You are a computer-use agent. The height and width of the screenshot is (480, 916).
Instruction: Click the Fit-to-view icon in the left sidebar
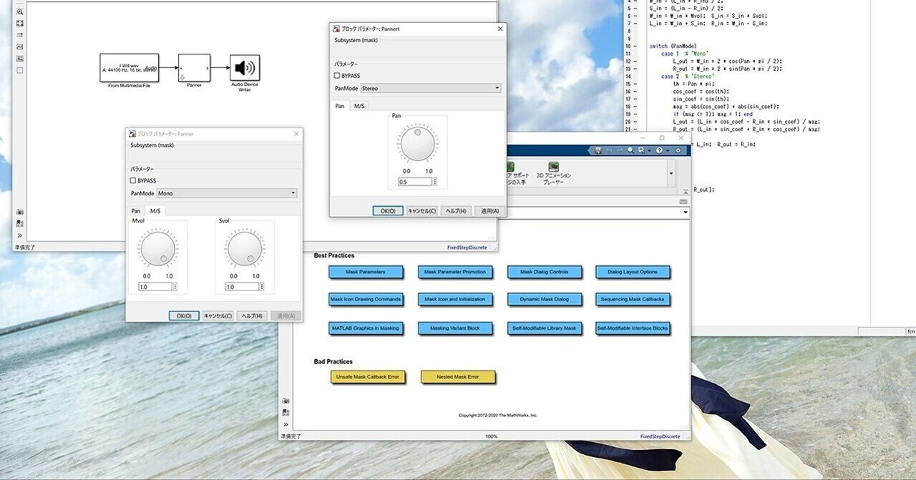pos(19,24)
